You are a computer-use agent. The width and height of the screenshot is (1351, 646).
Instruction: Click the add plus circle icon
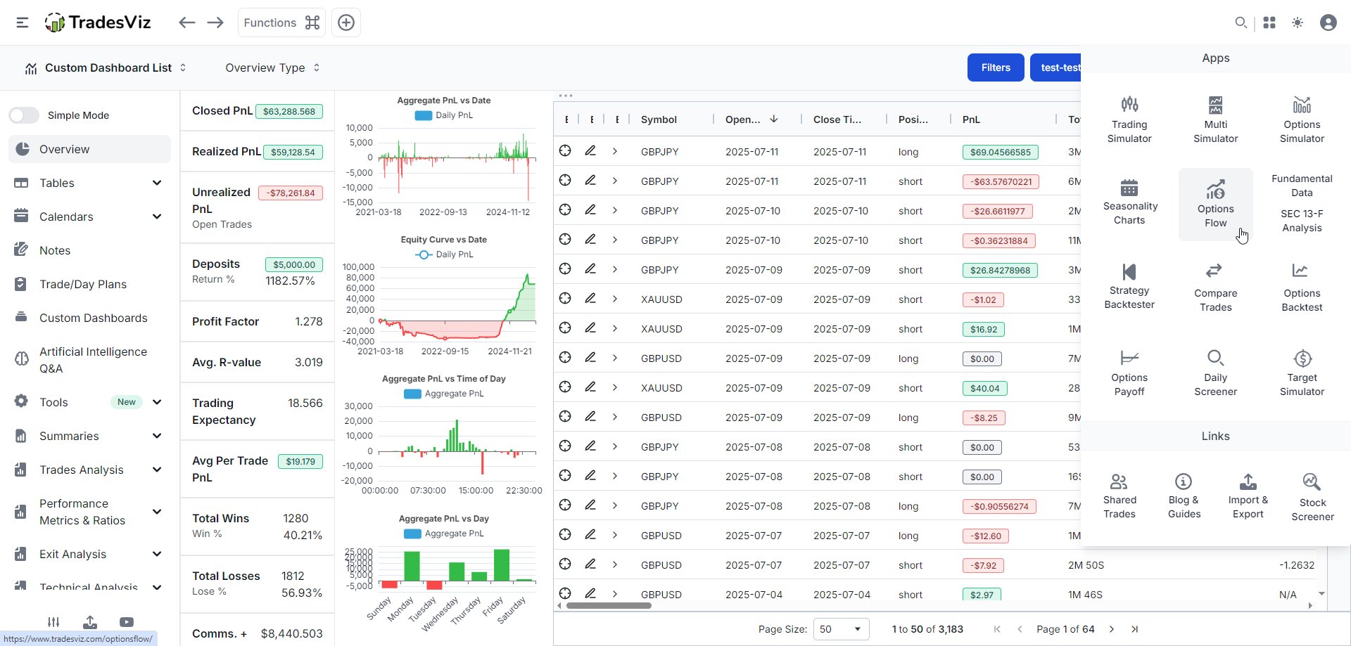346,22
